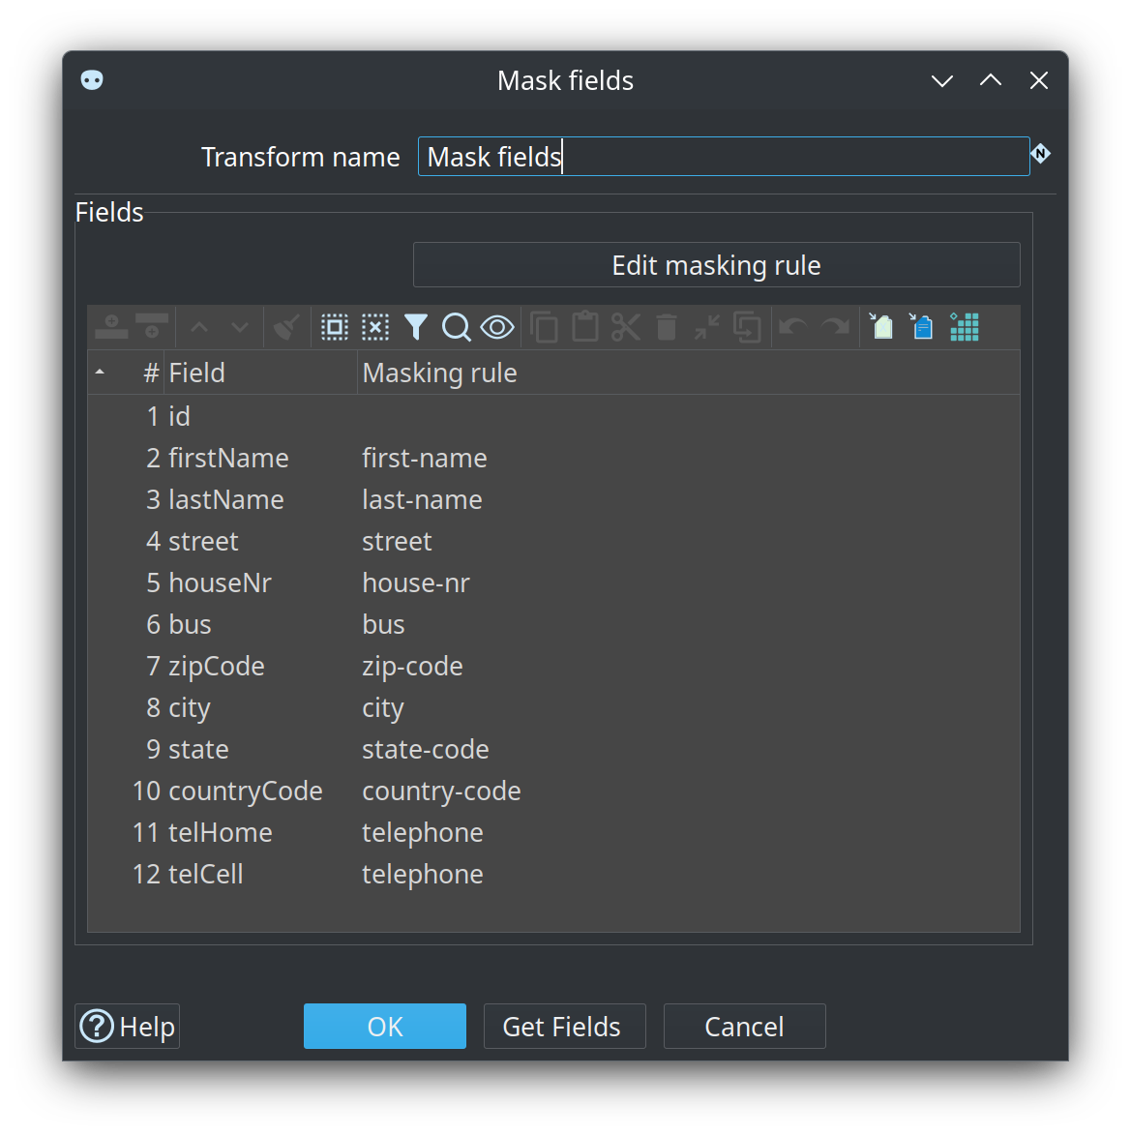Click the import green file icon
Viewport: 1131px width, 1135px height.
tap(881, 326)
